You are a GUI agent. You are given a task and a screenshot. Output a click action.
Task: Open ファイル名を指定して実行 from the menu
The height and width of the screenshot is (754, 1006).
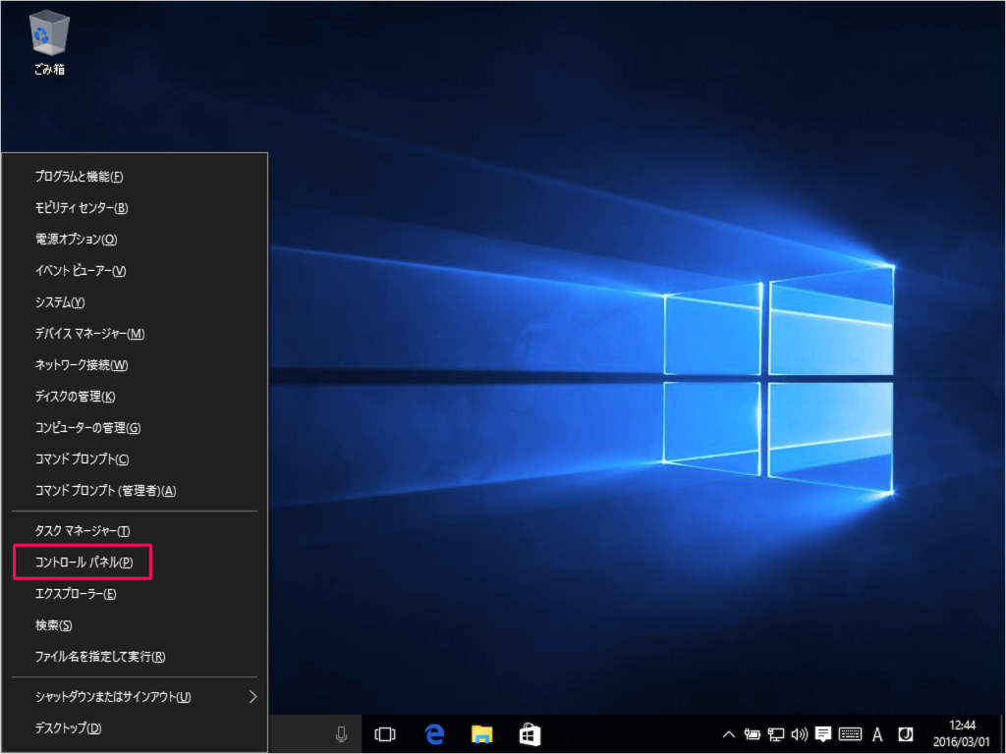coord(99,657)
